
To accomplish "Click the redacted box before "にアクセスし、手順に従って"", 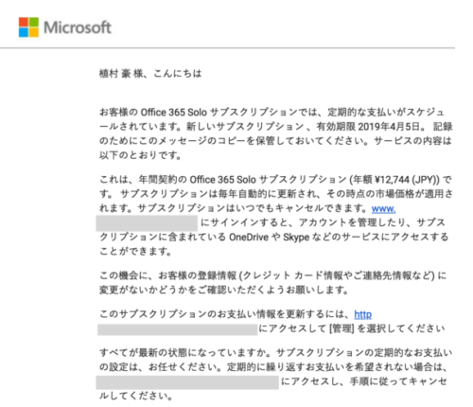I will coord(187,382).
